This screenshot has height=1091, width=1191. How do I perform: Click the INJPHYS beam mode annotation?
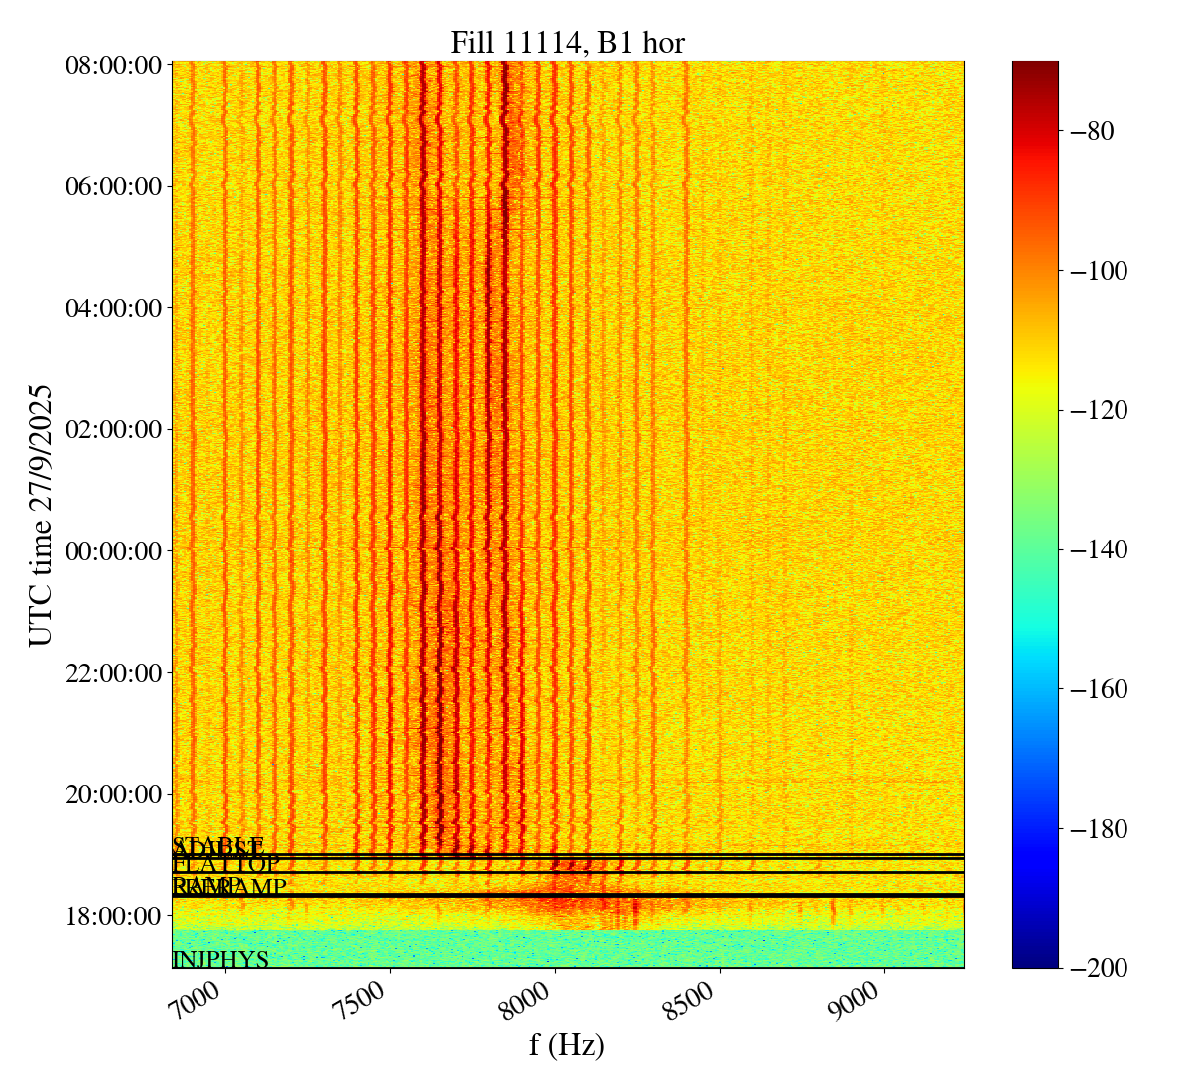(220, 960)
